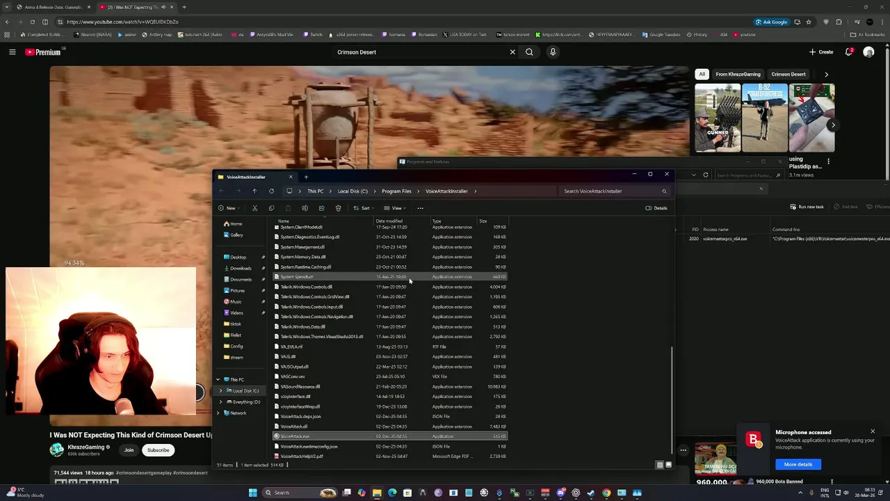The image size is (890, 501).
Task: Open the Windows Start menu
Action: point(253,493)
